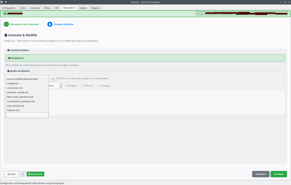Click the refresh icon next to Annuler
Screen dimensions: 291x185
pos(23,174)
